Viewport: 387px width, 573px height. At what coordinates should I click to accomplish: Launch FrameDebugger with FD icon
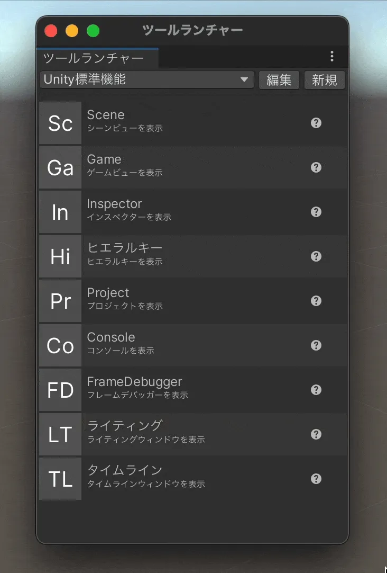click(x=60, y=390)
